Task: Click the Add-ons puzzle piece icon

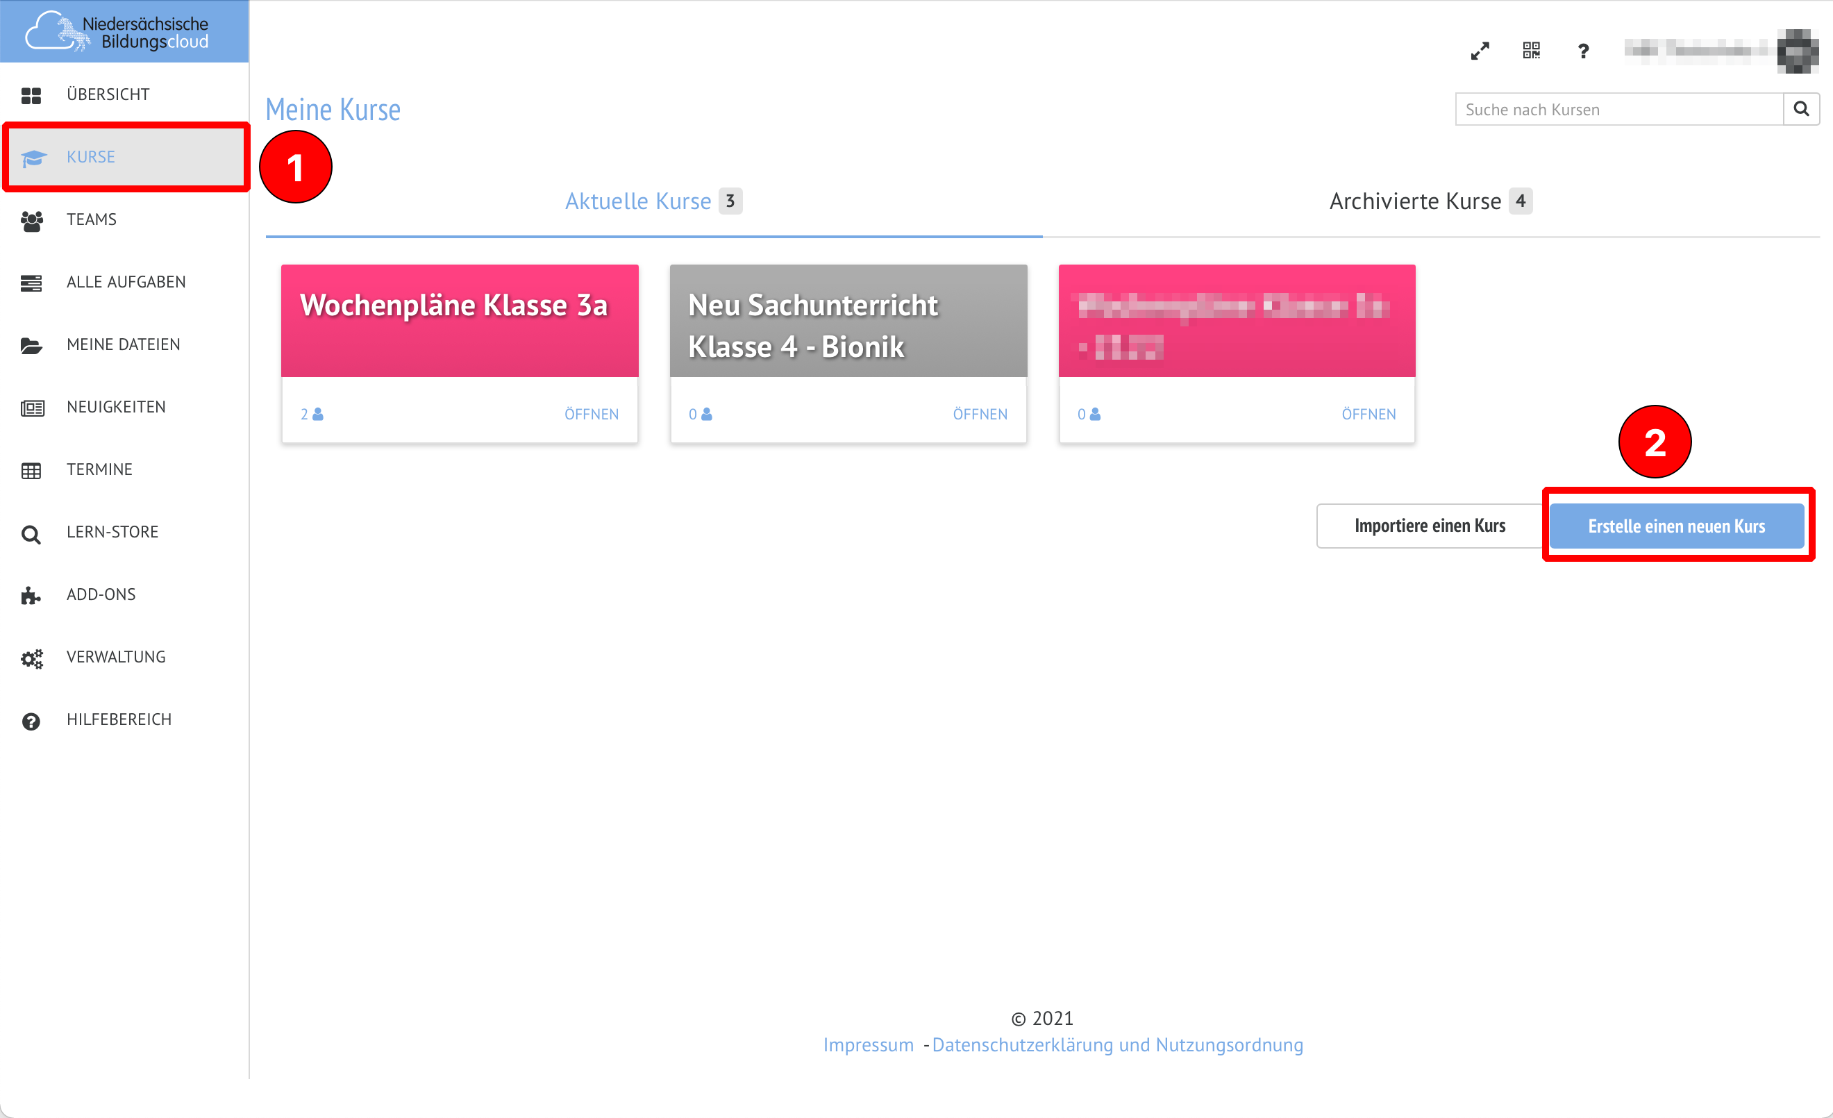Action: click(31, 595)
